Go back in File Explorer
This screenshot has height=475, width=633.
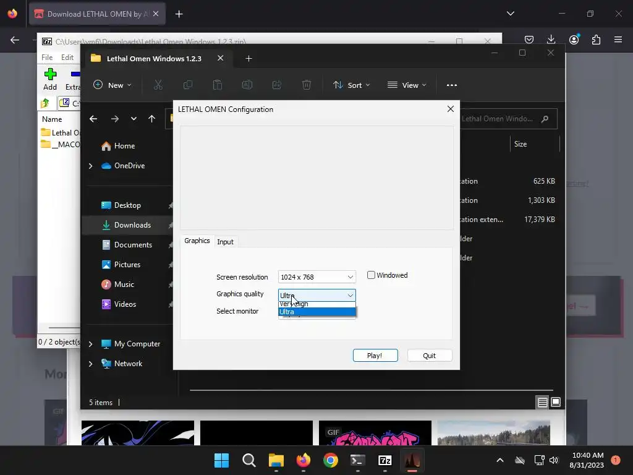coord(93,119)
